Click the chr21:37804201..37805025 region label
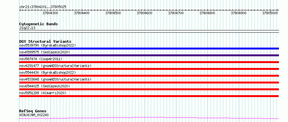 (x=43, y=7)
